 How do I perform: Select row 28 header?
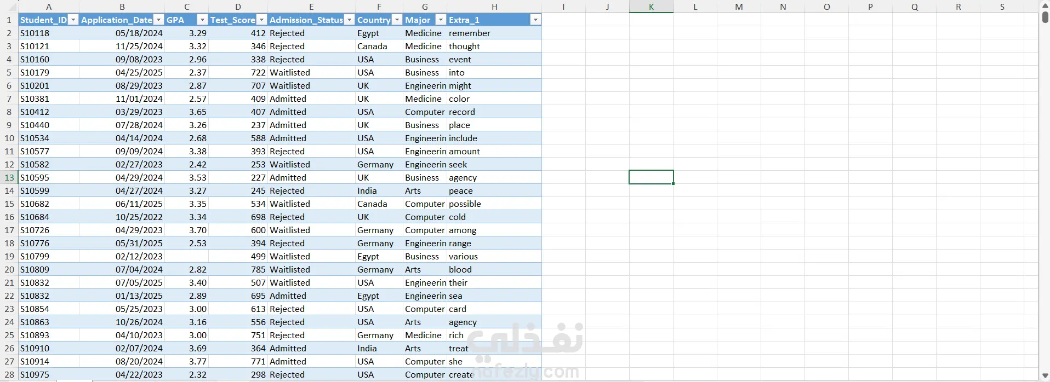[x=9, y=374]
